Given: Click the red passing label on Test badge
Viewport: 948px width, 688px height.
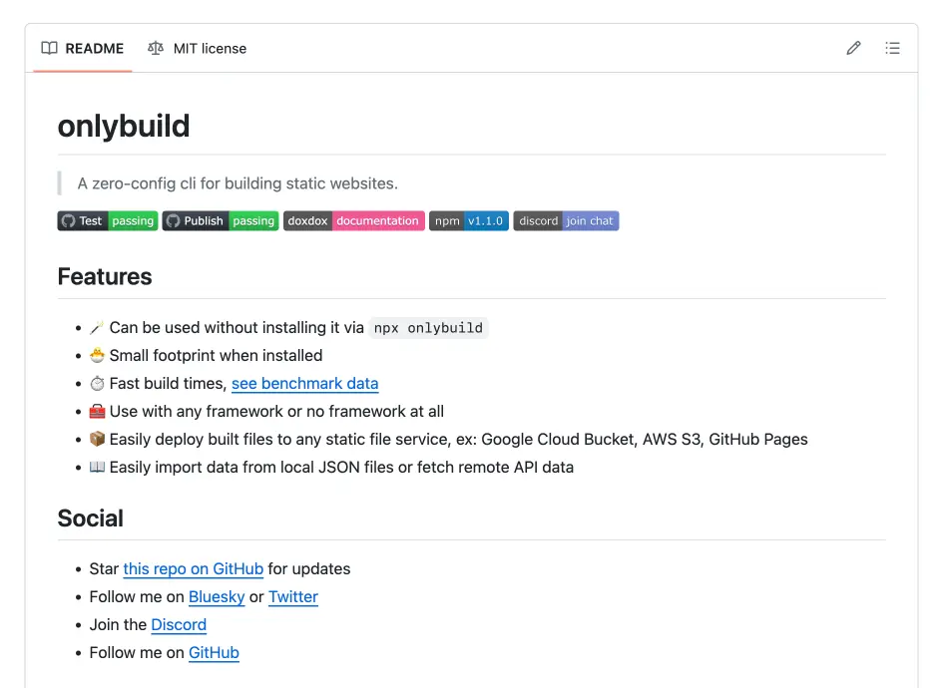Looking at the screenshot, I should [x=134, y=220].
